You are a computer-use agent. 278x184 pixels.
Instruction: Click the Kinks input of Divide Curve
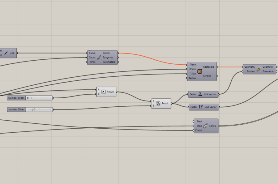coord(92,62)
